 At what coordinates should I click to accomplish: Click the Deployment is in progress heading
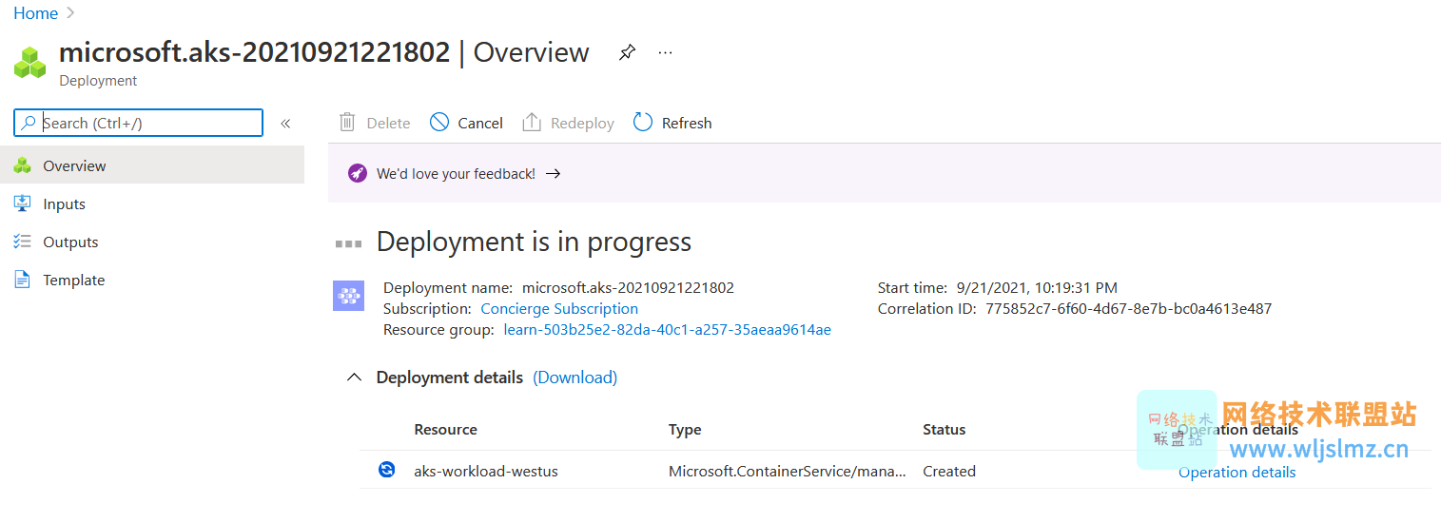point(534,242)
